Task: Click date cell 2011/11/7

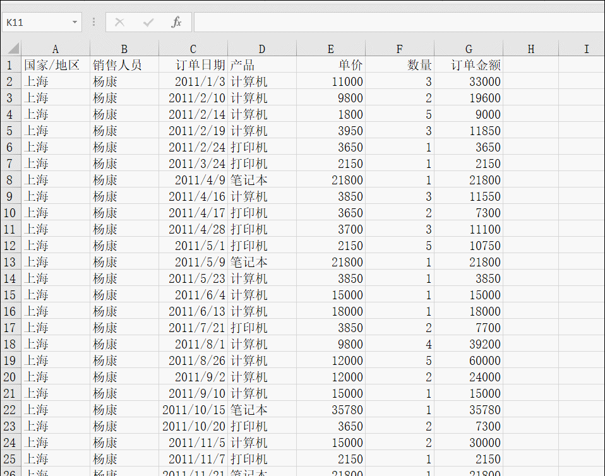Action: pyautogui.click(x=193, y=459)
